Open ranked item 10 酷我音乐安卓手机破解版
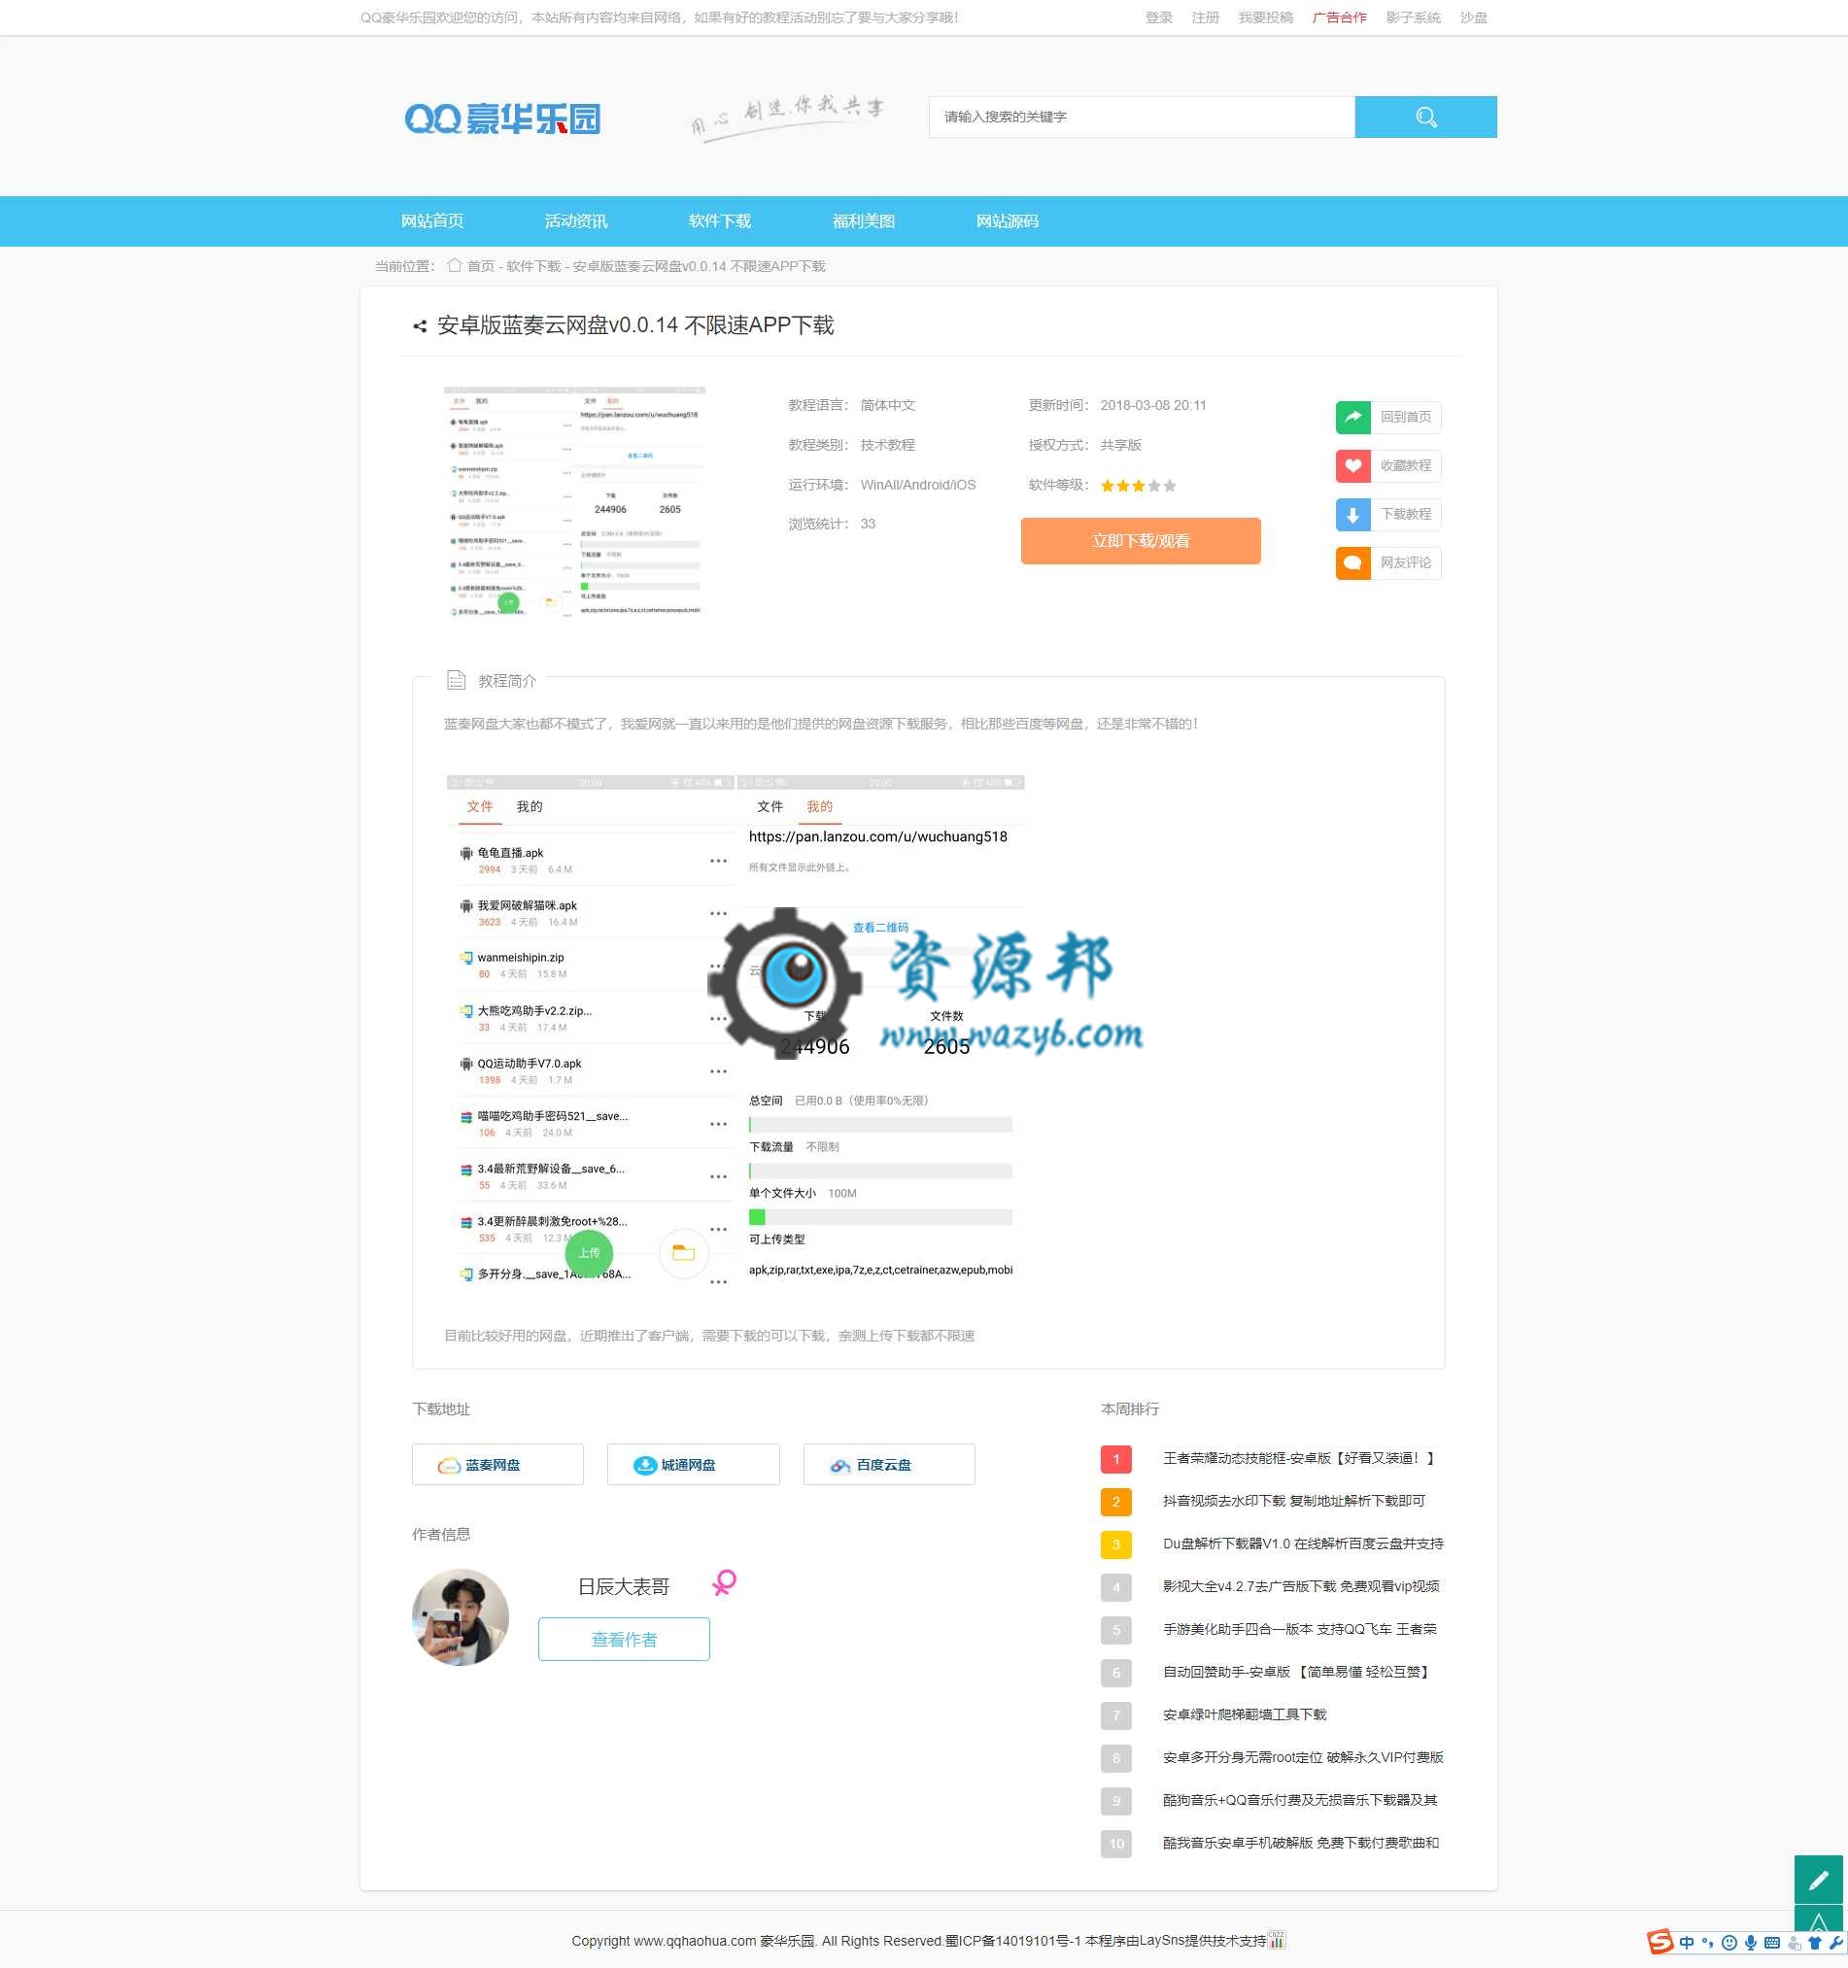Screen dimensions: 1848x1968 1300,1843
